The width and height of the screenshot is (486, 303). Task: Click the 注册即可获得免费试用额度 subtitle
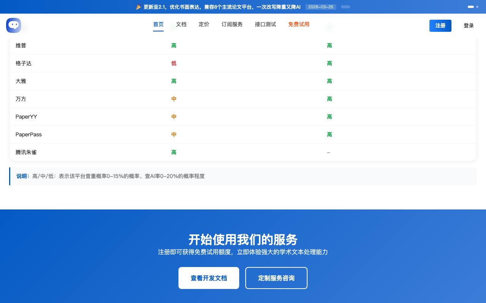click(x=243, y=252)
